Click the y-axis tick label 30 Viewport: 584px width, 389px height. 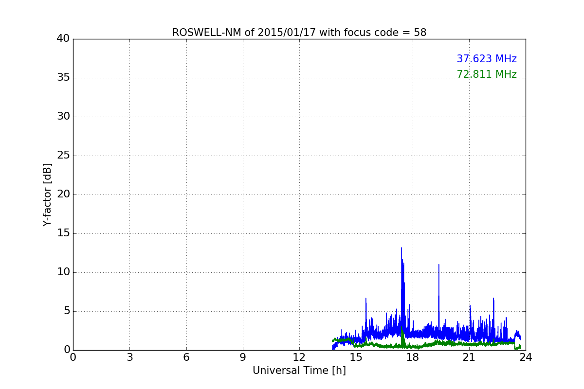(63, 117)
